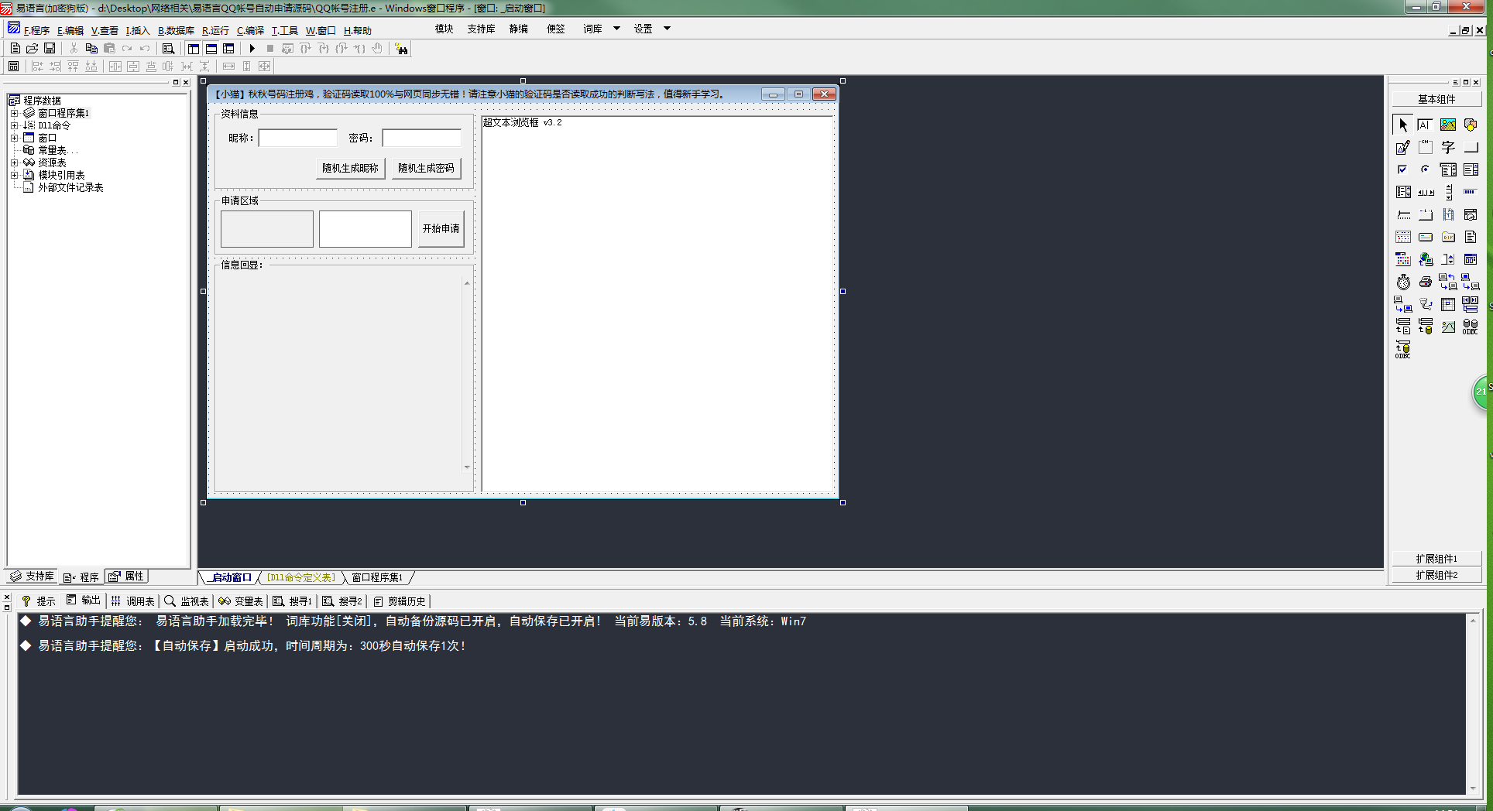Open the R.运行 menu
The height and width of the screenshot is (811, 1493).
215,31
